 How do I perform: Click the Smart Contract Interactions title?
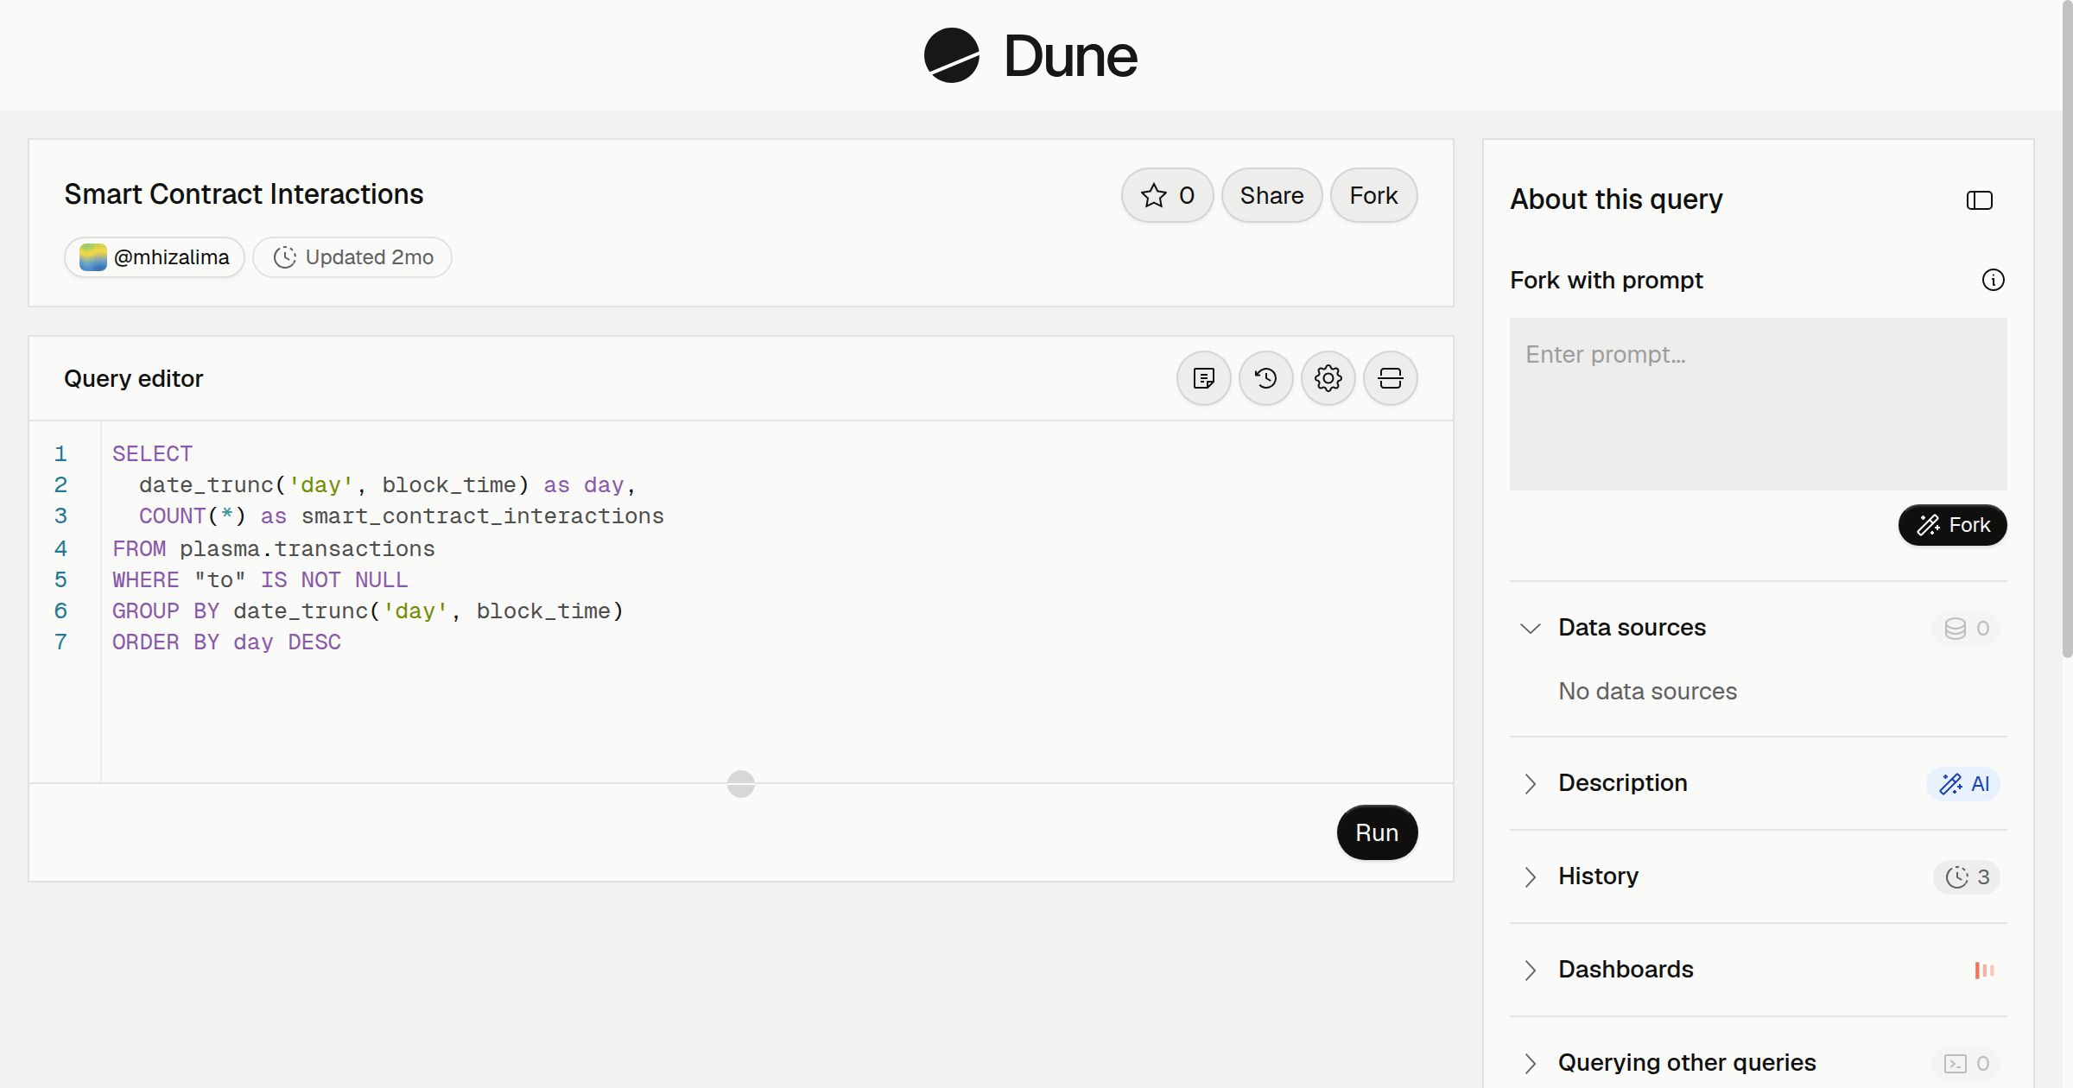[x=244, y=194]
